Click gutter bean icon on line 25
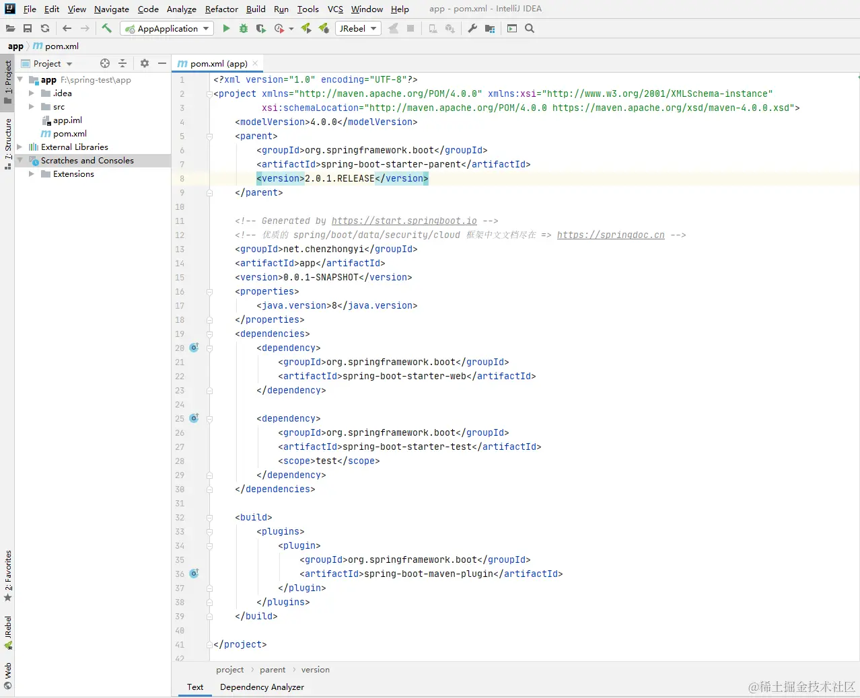The image size is (860, 698). [194, 418]
